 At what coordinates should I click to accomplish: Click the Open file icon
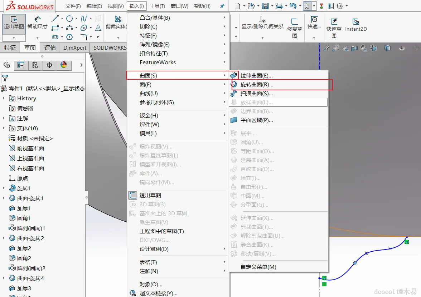coord(251,6)
